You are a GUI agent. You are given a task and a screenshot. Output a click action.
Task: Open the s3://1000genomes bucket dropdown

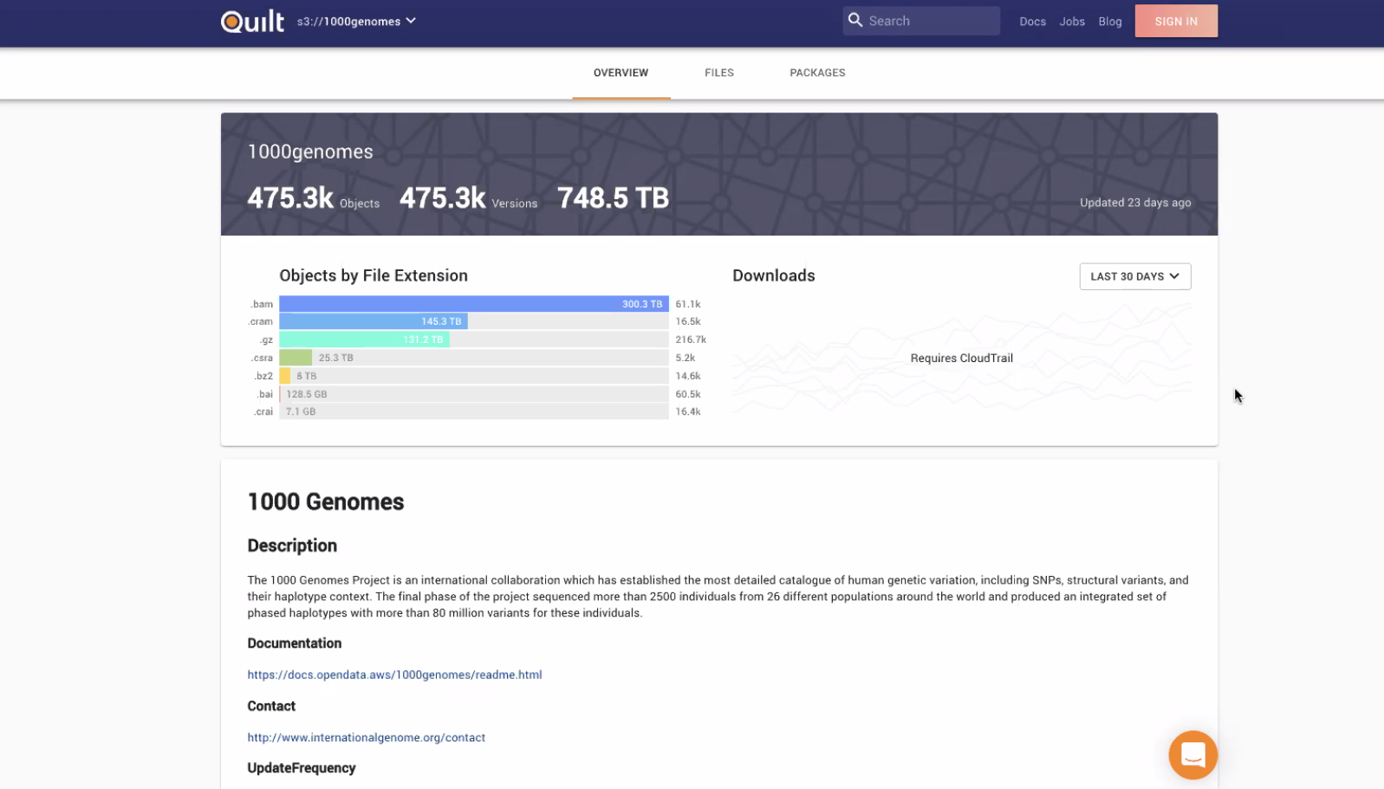coord(356,21)
